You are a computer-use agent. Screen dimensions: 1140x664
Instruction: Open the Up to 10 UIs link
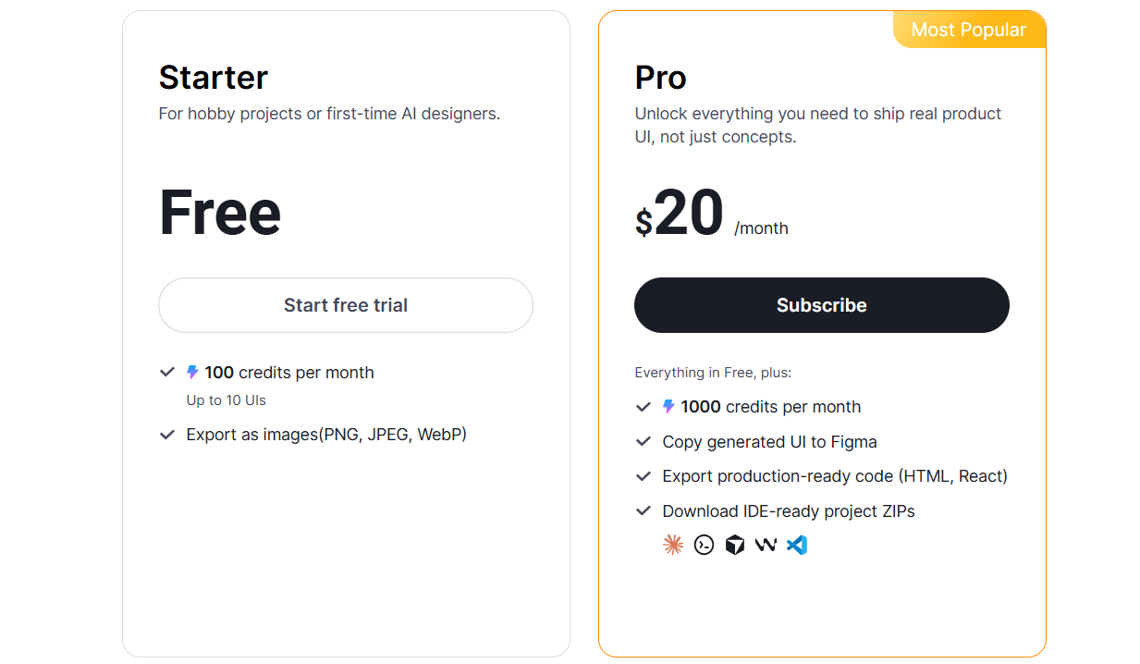pyautogui.click(x=224, y=400)
